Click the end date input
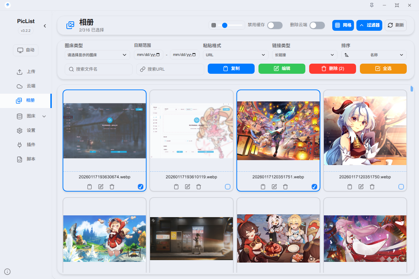 (x=185, y=55)
